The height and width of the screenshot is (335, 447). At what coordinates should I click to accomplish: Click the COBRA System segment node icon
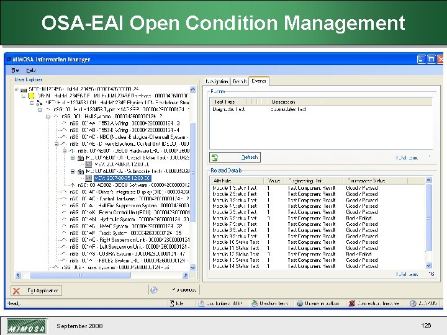65,254
